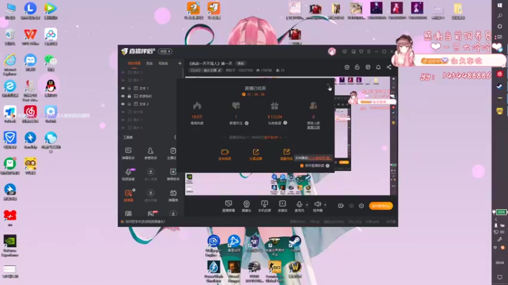
Task: Add 摄像头 camera source
Action: (x=246, y=206)
